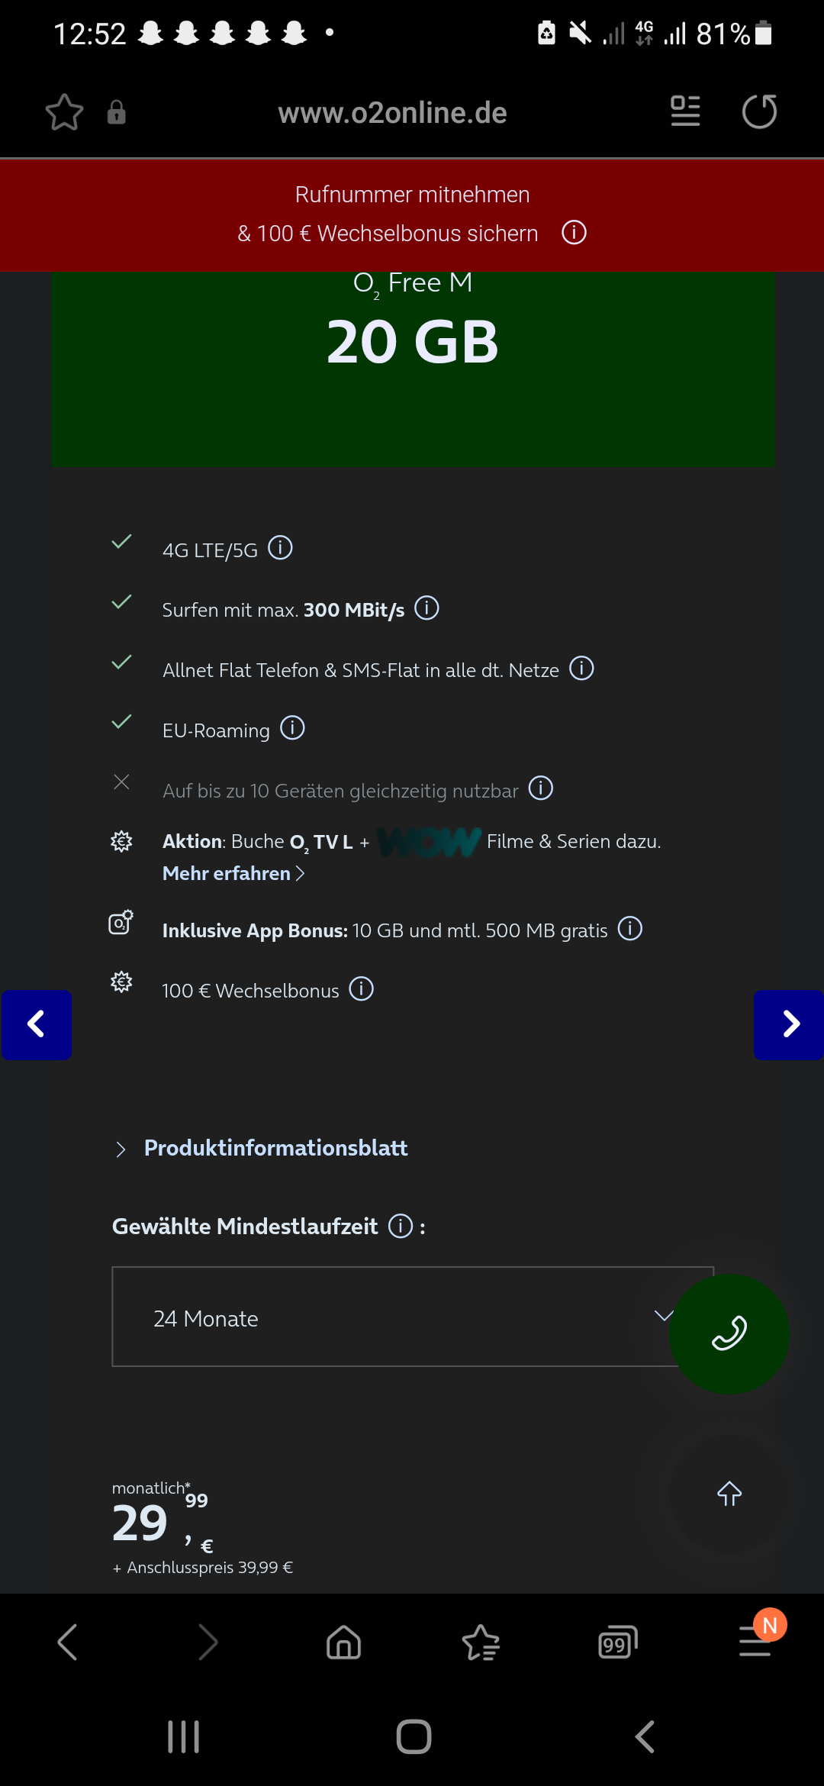Tap the bookmark star in address bar
The width and height of the screenshot is (824, 1786).
pyautogui.click(x=64, y=112)
